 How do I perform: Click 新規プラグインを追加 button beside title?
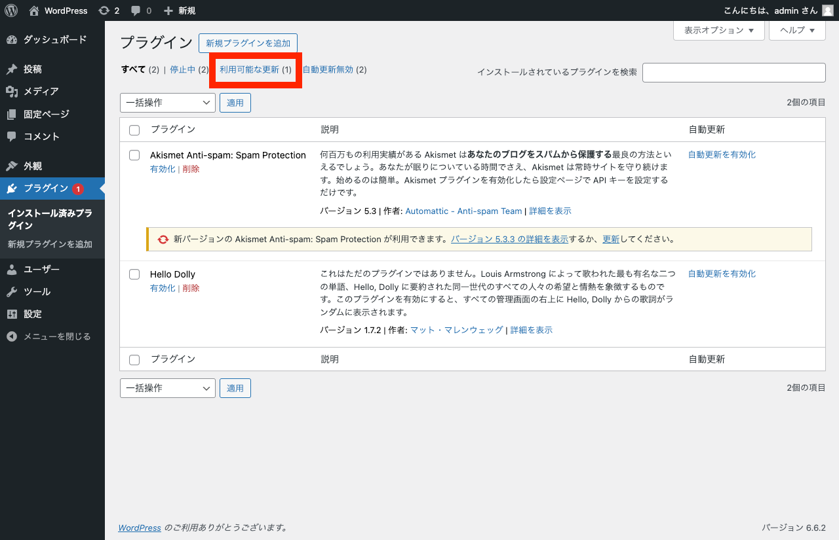(248, 43)
